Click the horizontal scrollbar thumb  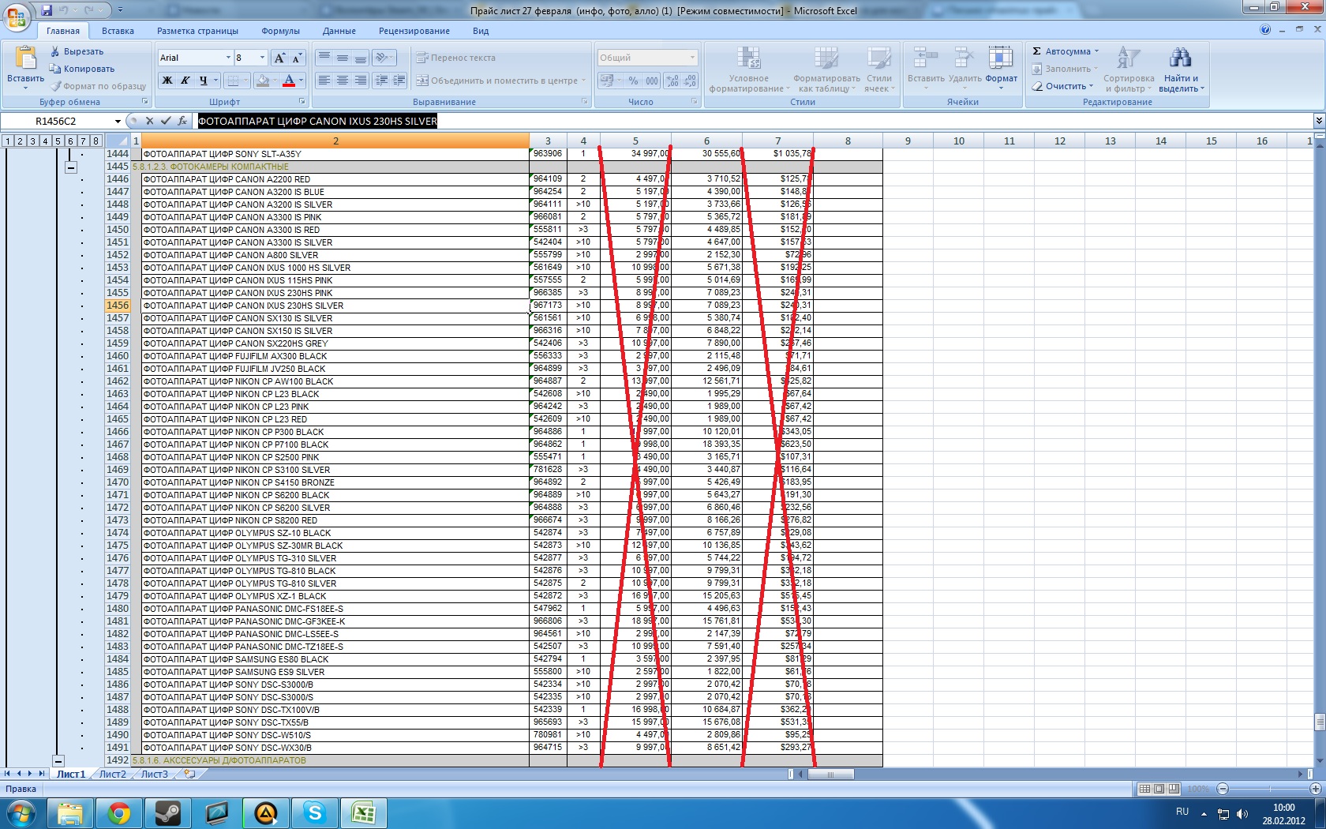point(830,774)
